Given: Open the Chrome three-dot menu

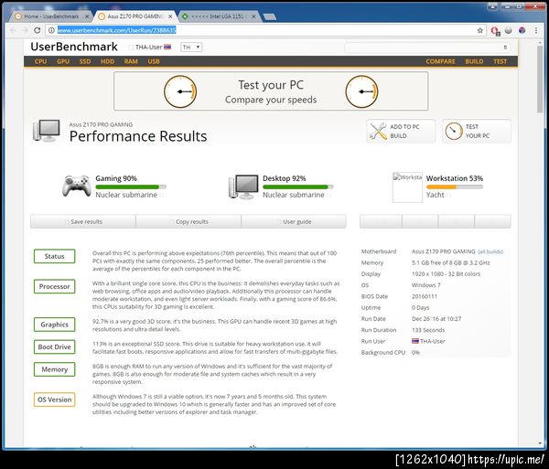Looking at the screenshot, I should pos(536,31).
